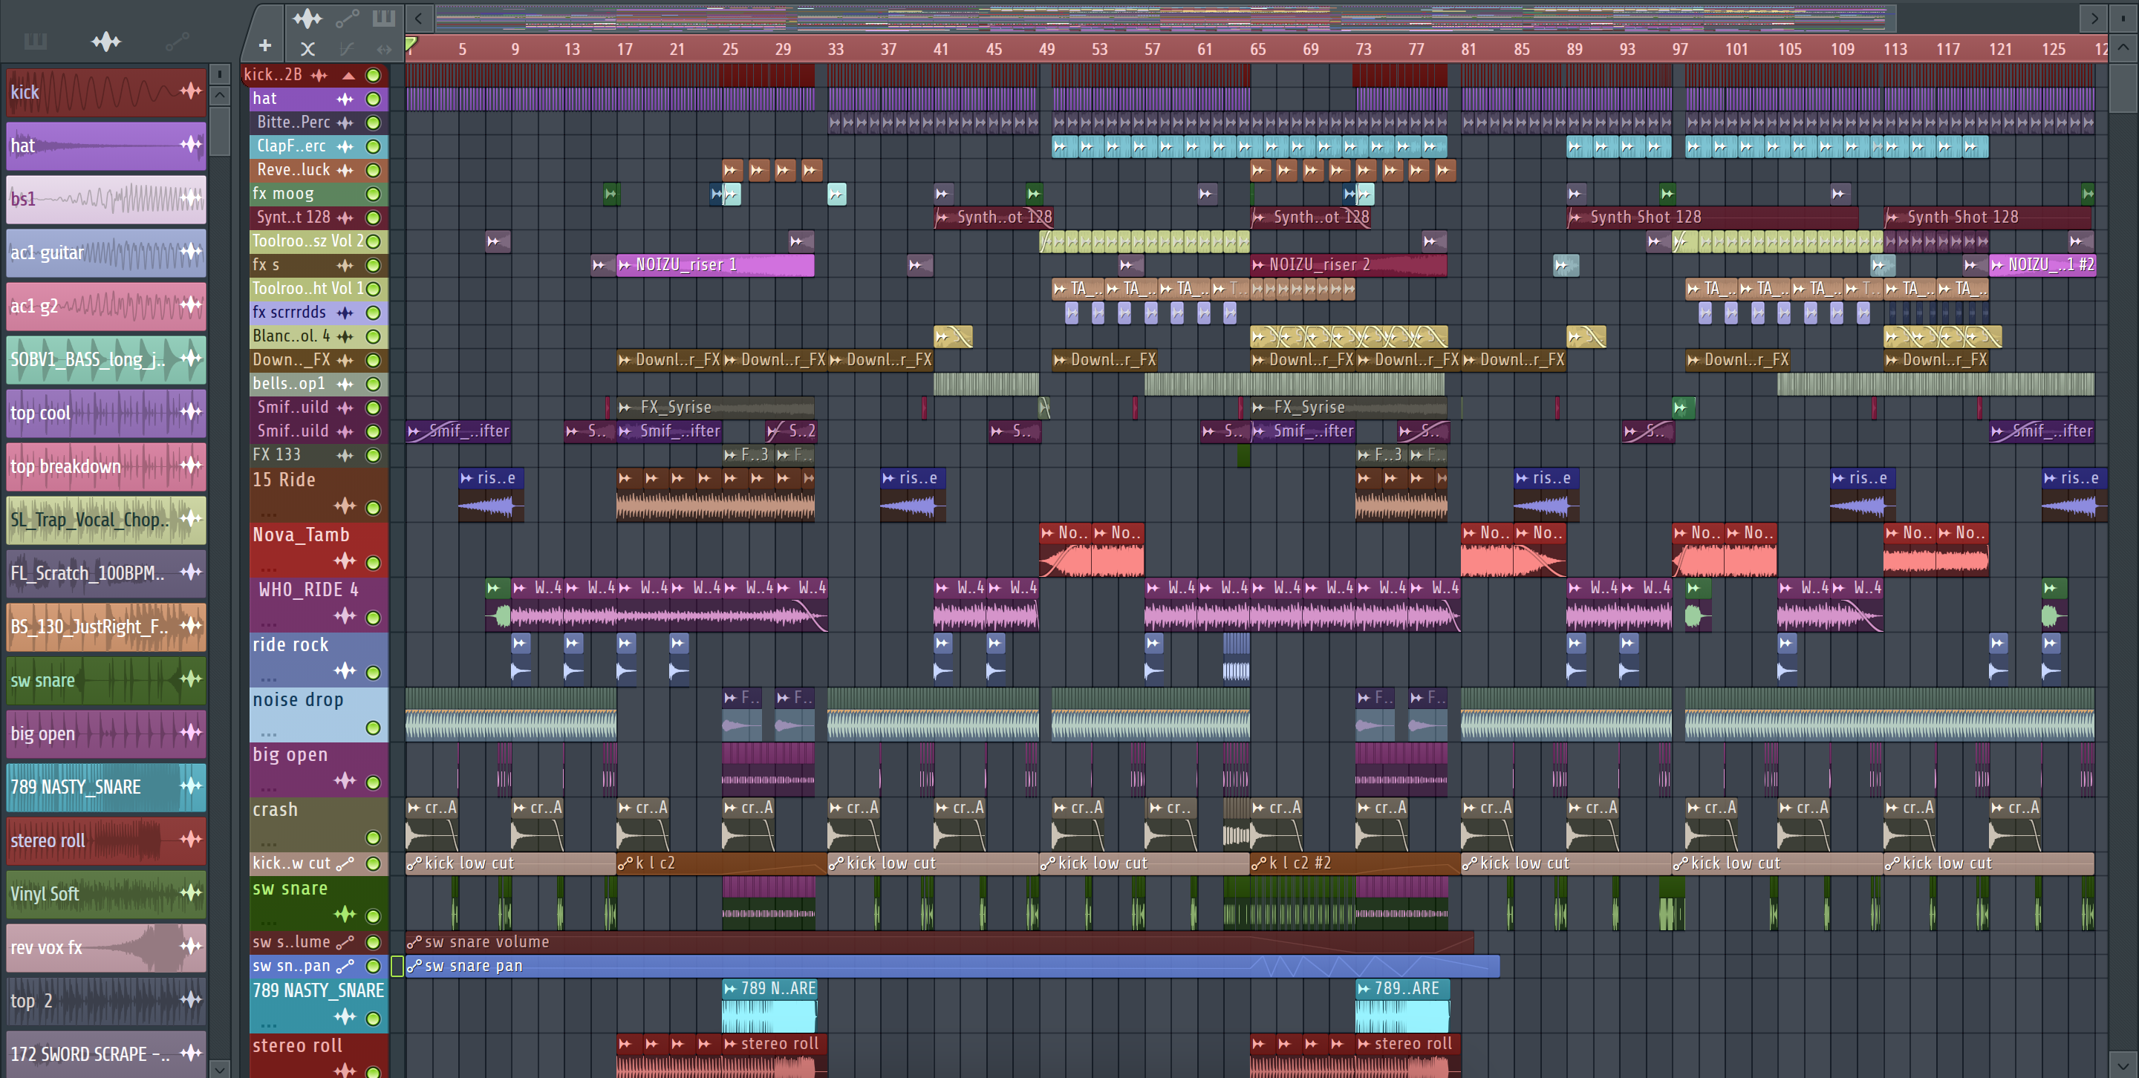The image size is (2139, 1078).
Task: Select SL_Trap_Vocal_Chop in the picker
Action: click(x=106, y=520)
